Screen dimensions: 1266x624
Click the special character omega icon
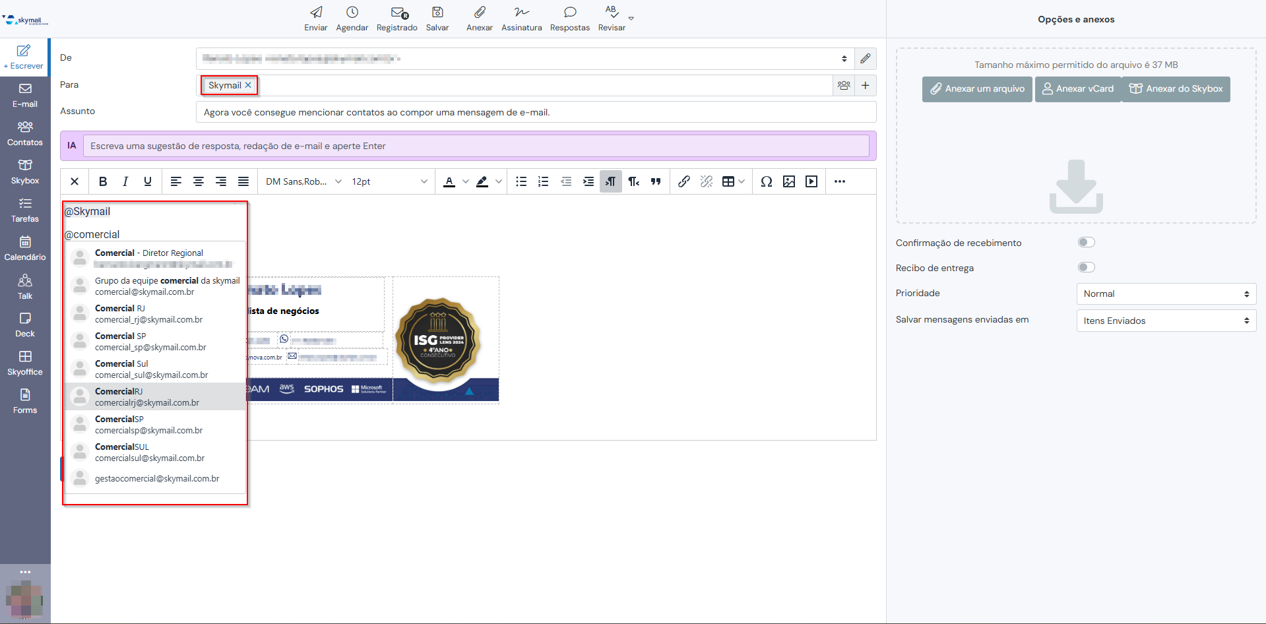coord(766,181)
